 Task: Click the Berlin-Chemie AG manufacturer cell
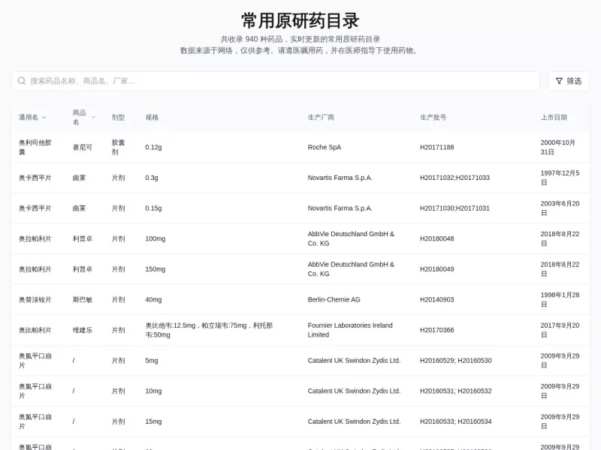point(334,299)
